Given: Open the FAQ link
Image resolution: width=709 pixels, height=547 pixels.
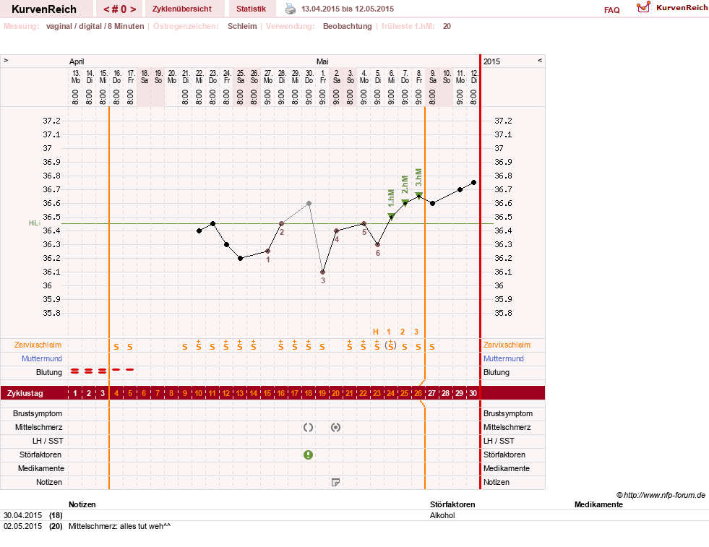Looking at the screenshot, I should pyautogui.click(x=611, y=10).
